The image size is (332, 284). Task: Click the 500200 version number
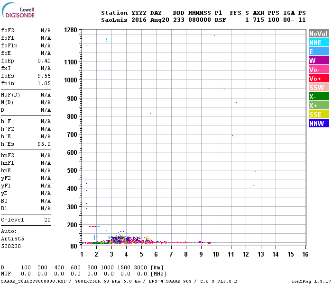pos(11,246)
